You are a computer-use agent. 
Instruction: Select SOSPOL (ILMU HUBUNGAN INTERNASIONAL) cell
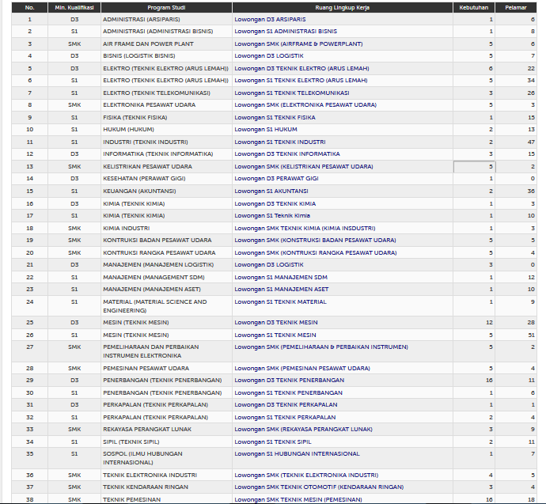(166, 458)
